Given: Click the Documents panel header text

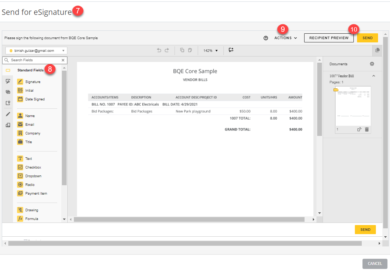Looking at the screenshot, I should [338, 64].
